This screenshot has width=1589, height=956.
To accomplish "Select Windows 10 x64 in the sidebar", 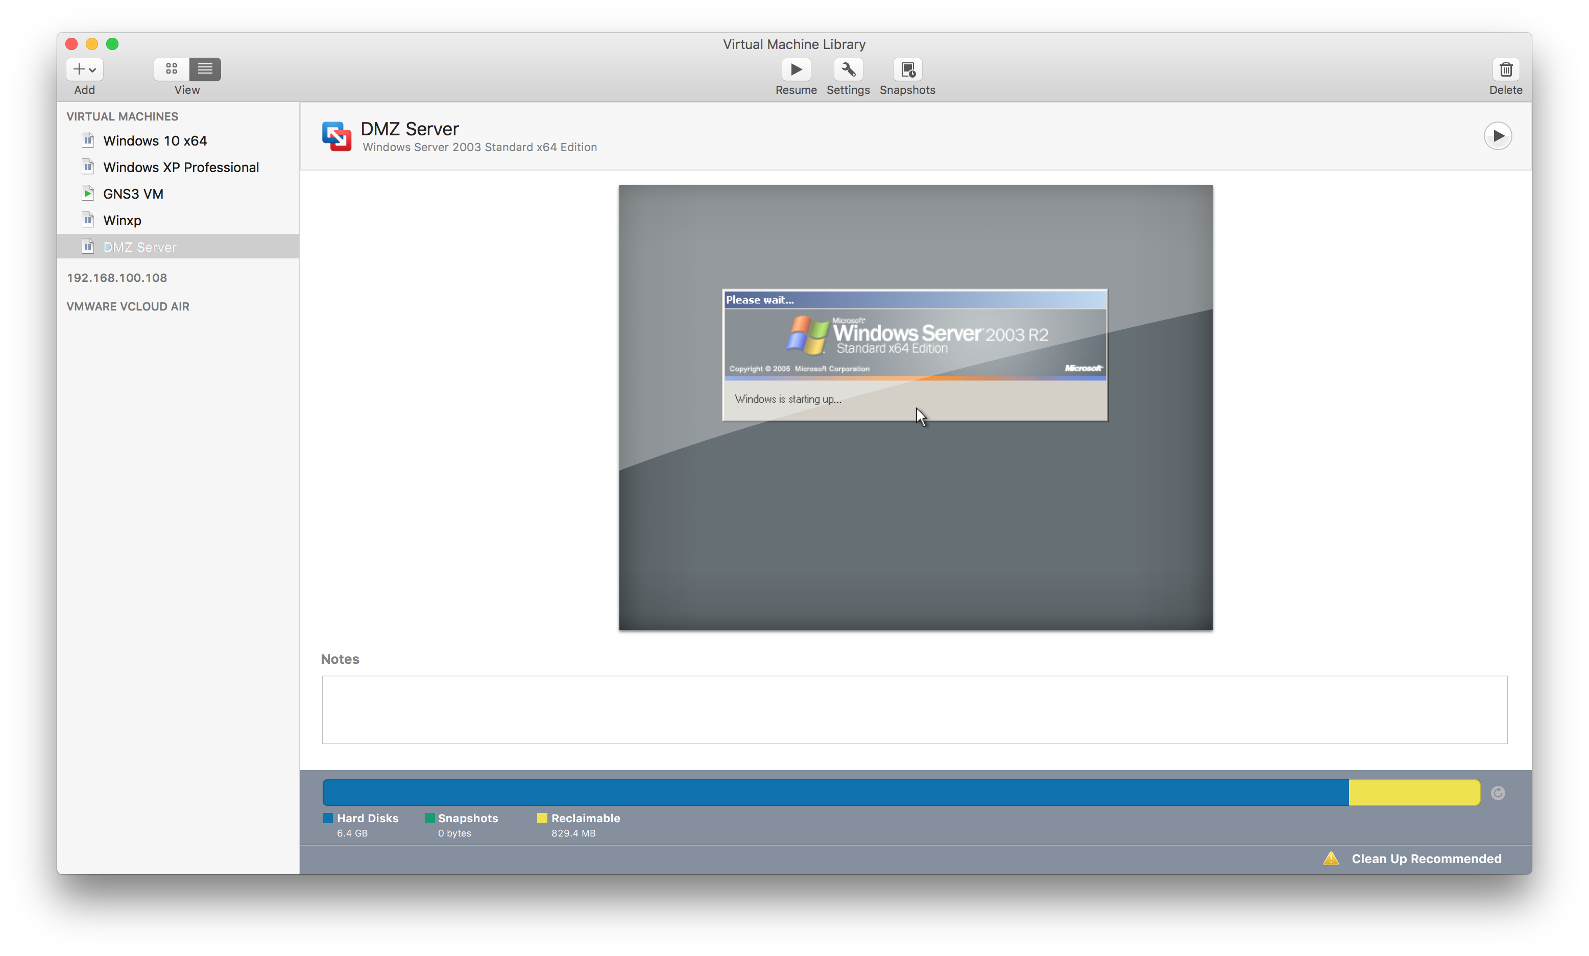I will [x=178, y=140].
